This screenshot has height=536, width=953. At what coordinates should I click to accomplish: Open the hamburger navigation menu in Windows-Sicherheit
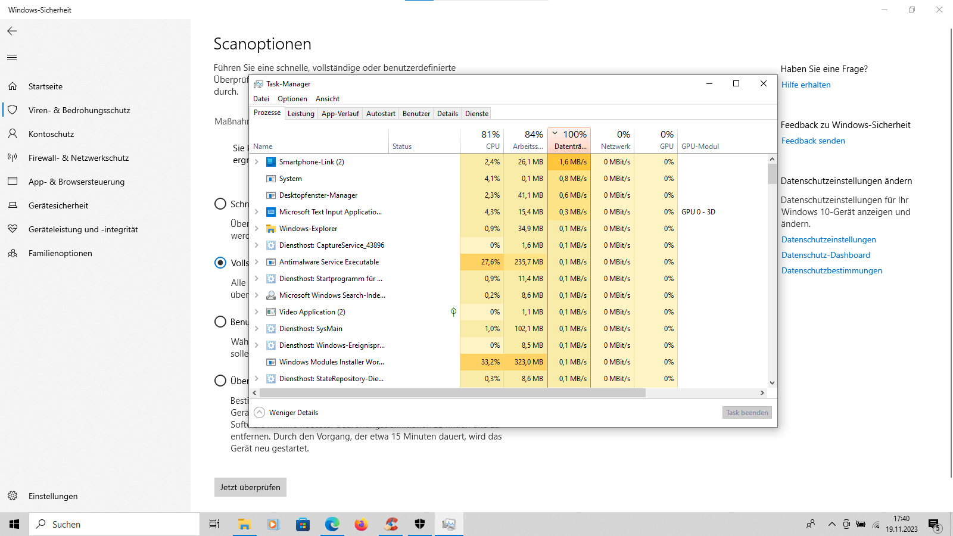pyautogui.click(x=12, y=58)
